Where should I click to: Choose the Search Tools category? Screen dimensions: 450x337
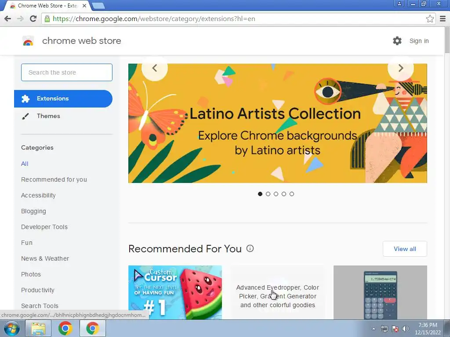coord(40,306)
